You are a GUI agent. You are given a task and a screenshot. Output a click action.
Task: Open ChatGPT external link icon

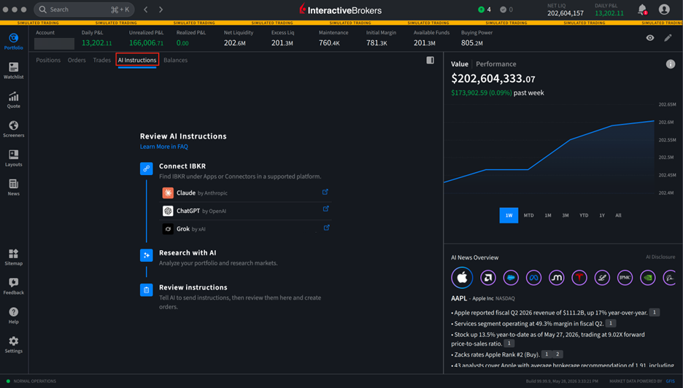[325, 209]
